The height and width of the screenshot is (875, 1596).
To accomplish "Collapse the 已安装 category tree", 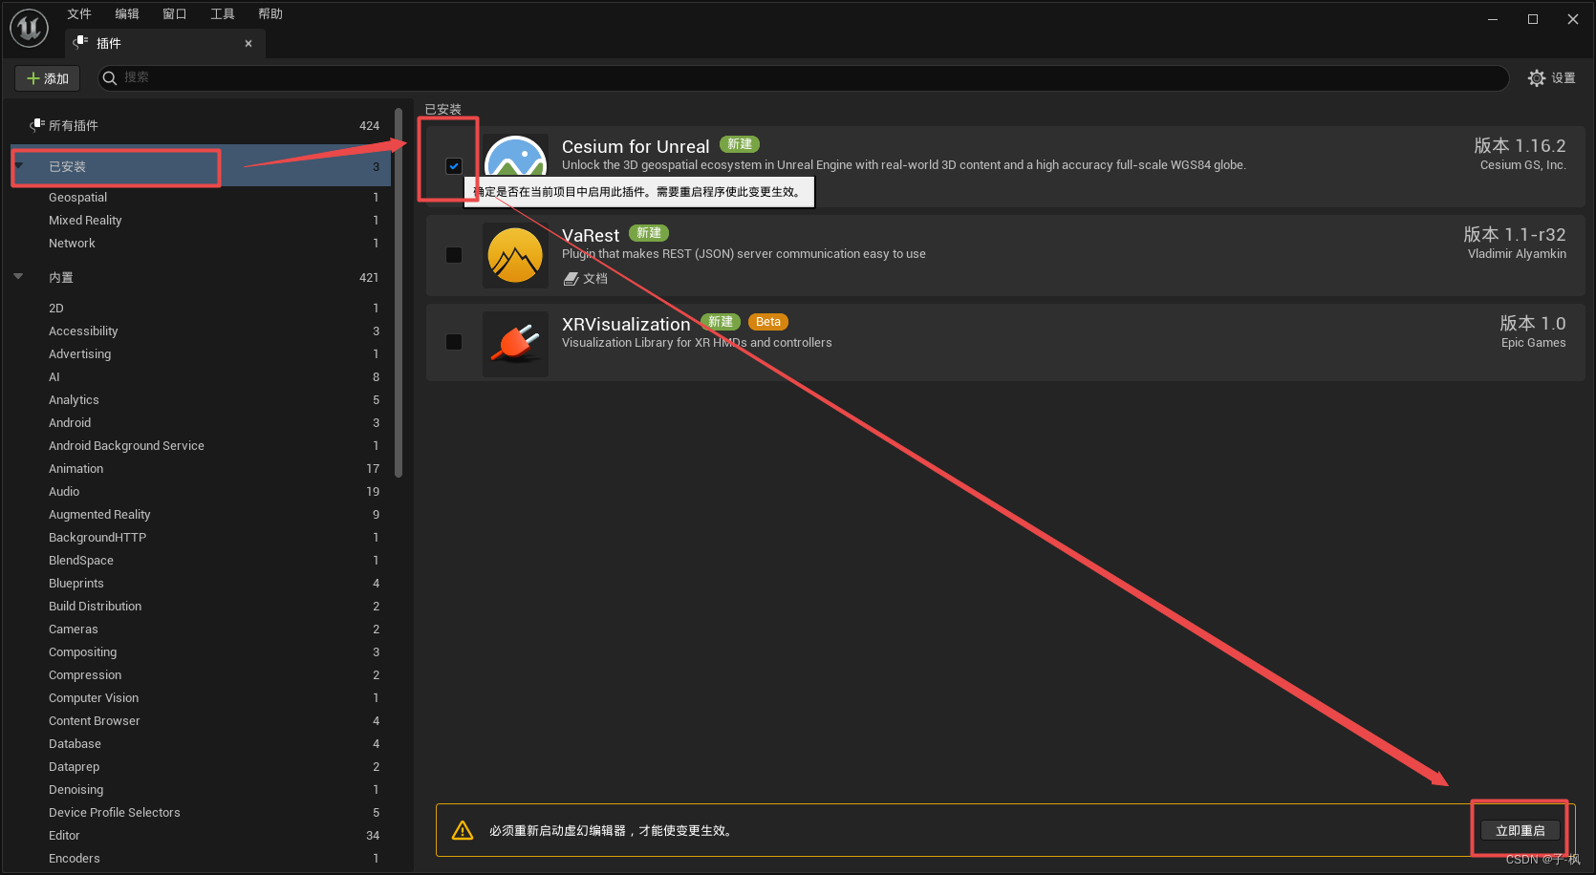I will (x=18, y=165).
